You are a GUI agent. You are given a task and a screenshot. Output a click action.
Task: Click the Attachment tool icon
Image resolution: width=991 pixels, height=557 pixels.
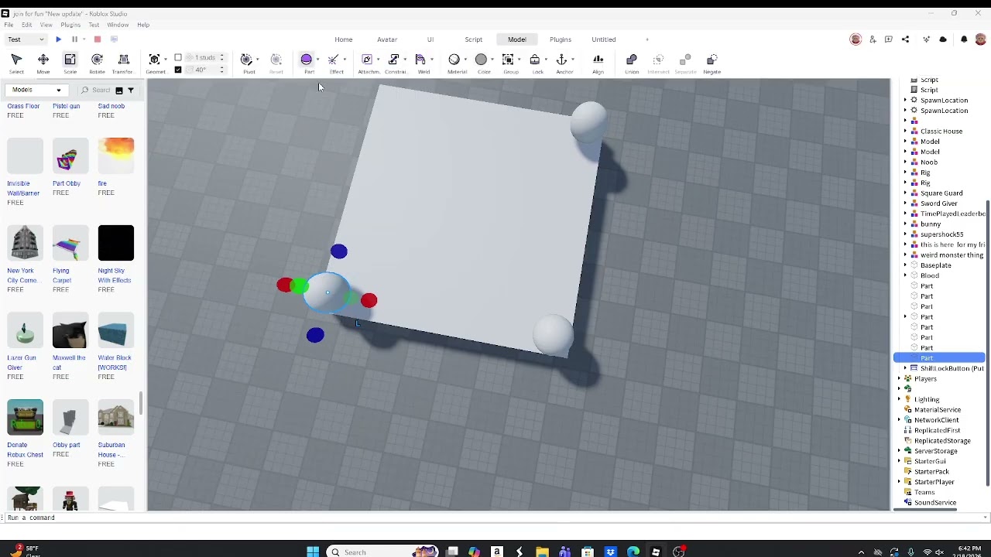(x=367, y=60)
